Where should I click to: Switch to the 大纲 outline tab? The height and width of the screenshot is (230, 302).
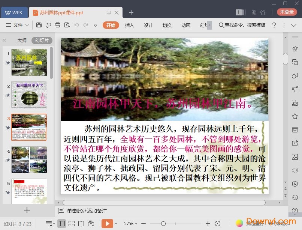22,41
